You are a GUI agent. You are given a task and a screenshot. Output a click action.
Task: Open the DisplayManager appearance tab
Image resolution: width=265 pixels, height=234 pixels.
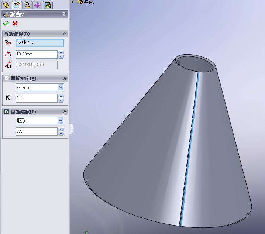[48, 5]
